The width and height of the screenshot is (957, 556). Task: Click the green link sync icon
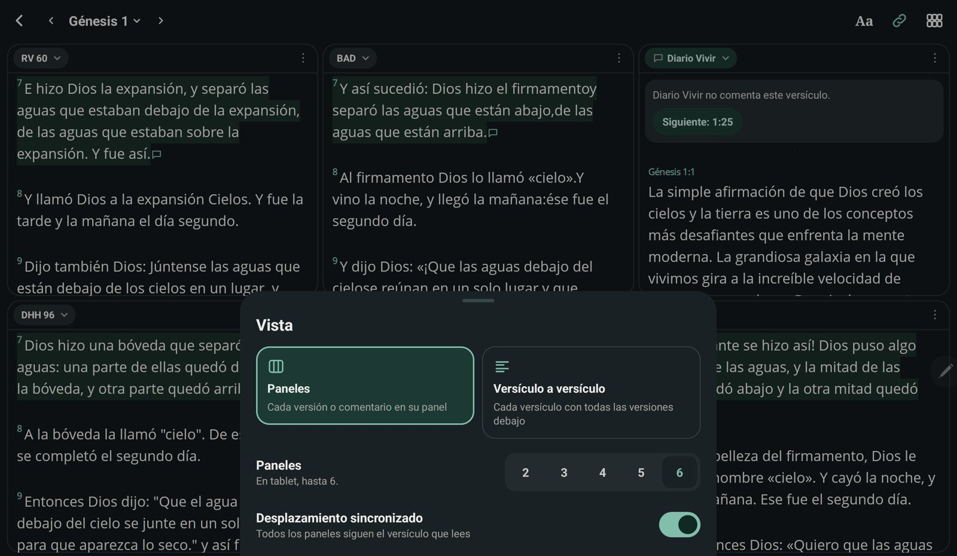[x=899, y=21]
